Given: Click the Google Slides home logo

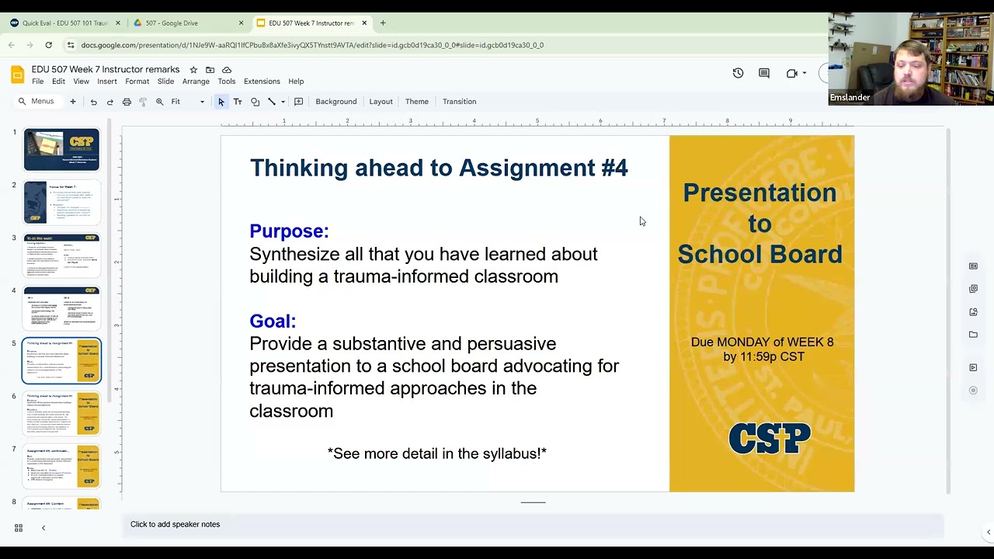Looking at the screenshot, I should point(17,75).
